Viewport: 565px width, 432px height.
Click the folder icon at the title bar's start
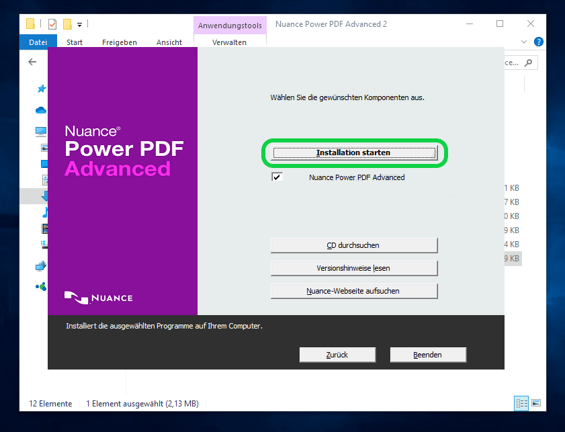31,24
